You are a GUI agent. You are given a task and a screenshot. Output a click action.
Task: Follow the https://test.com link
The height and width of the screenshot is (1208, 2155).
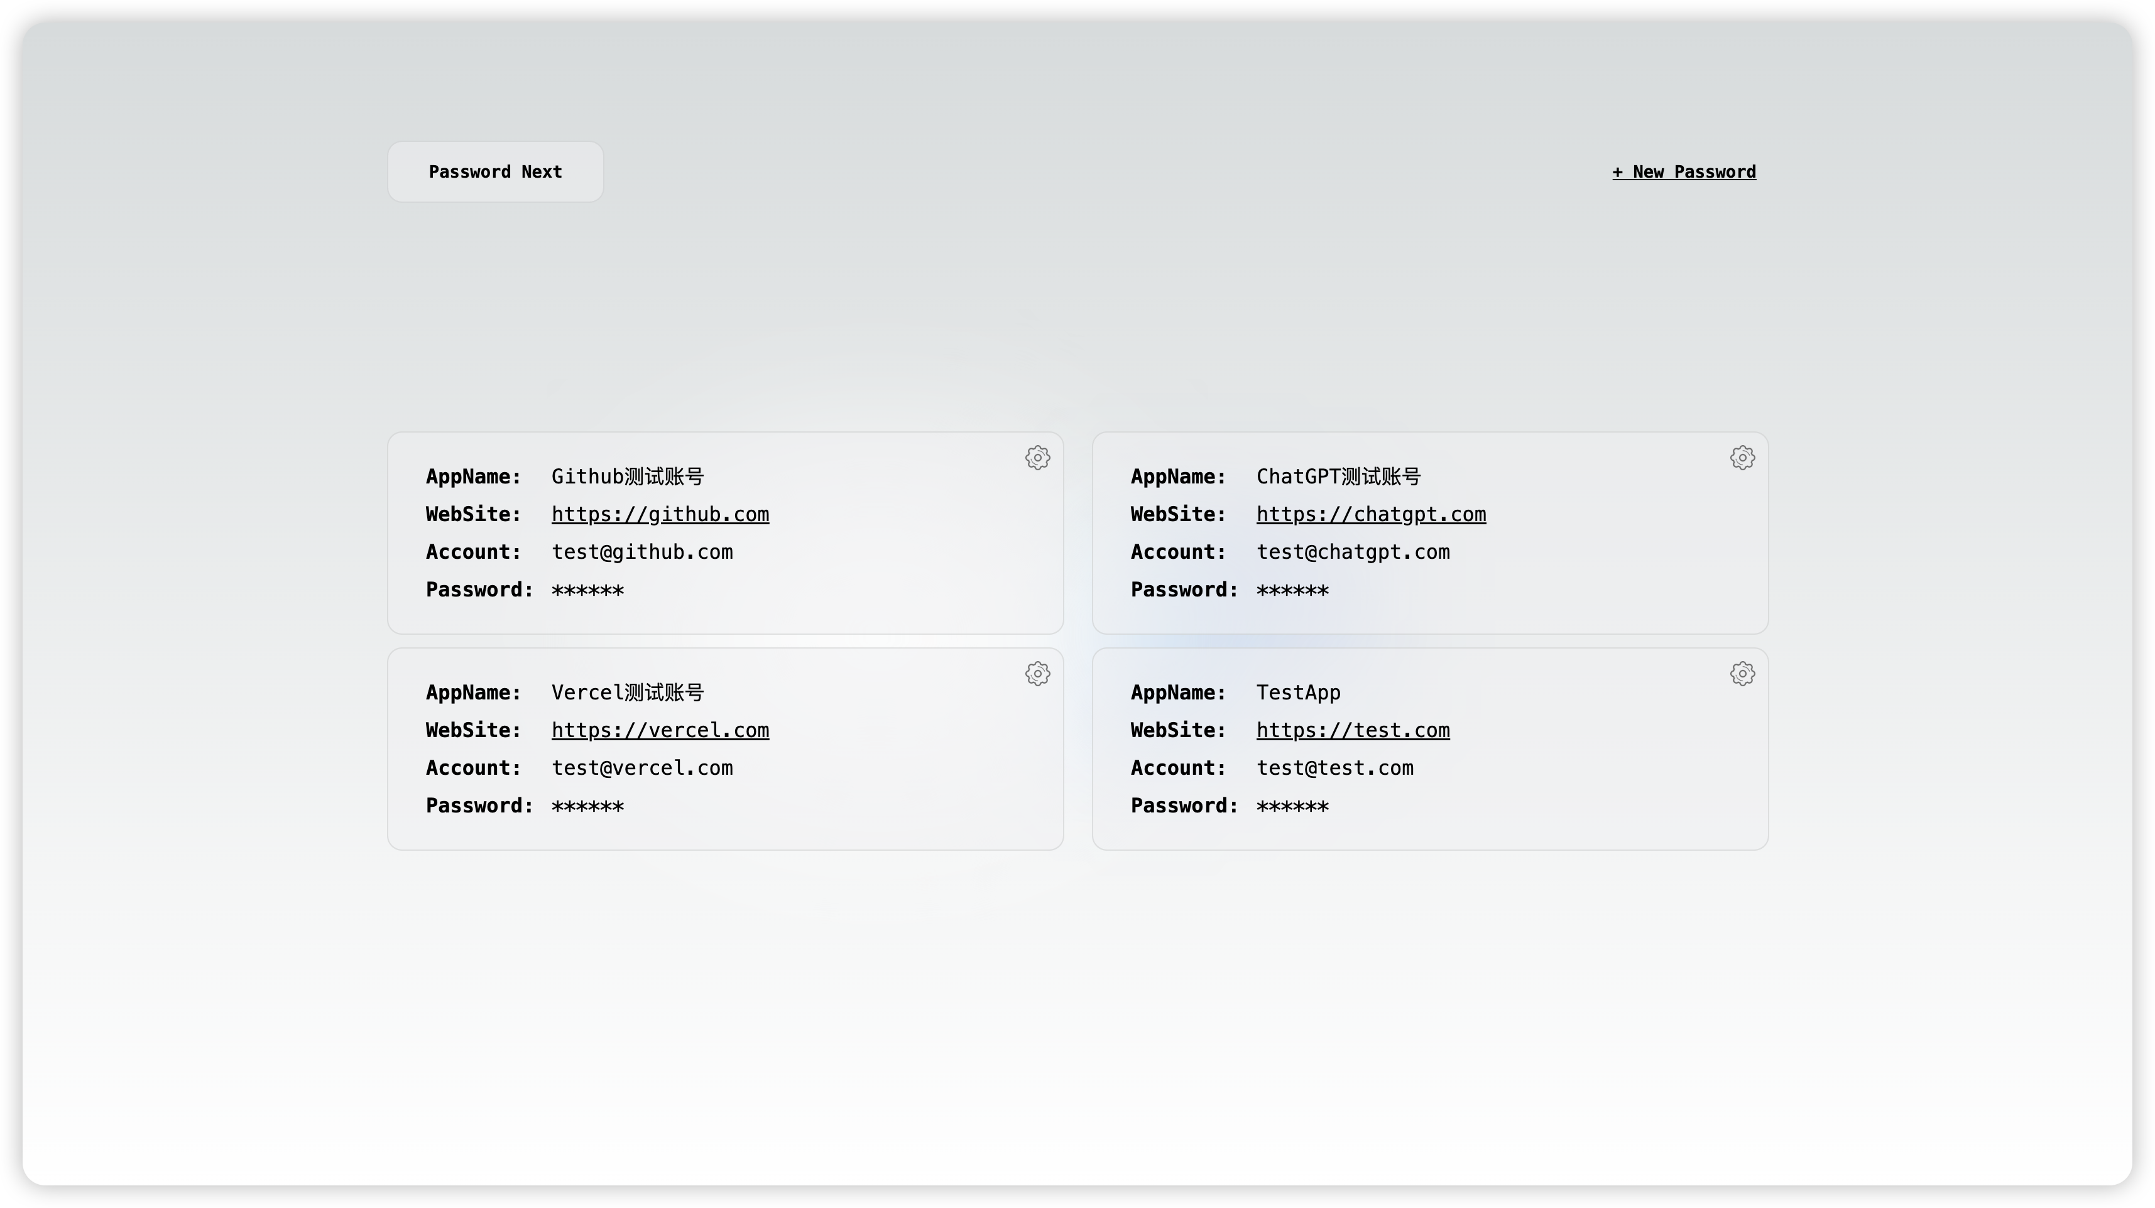[x=1353, y=730]
